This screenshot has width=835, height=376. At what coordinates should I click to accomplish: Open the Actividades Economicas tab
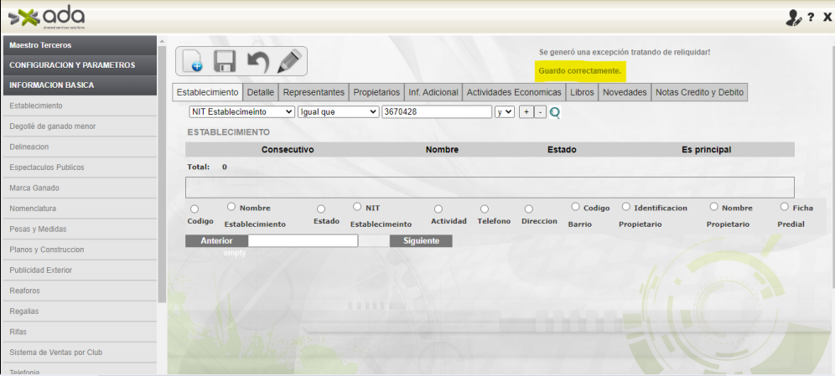(x=513, y=92)
